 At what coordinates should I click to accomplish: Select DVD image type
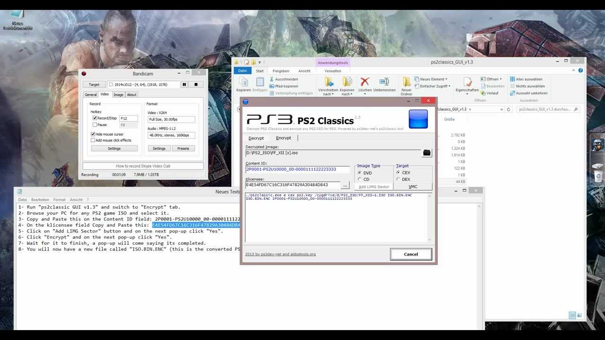coord(360,173)
